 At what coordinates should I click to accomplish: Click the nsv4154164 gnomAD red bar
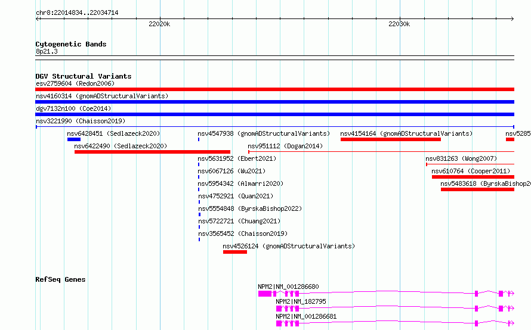click(390, 139)
